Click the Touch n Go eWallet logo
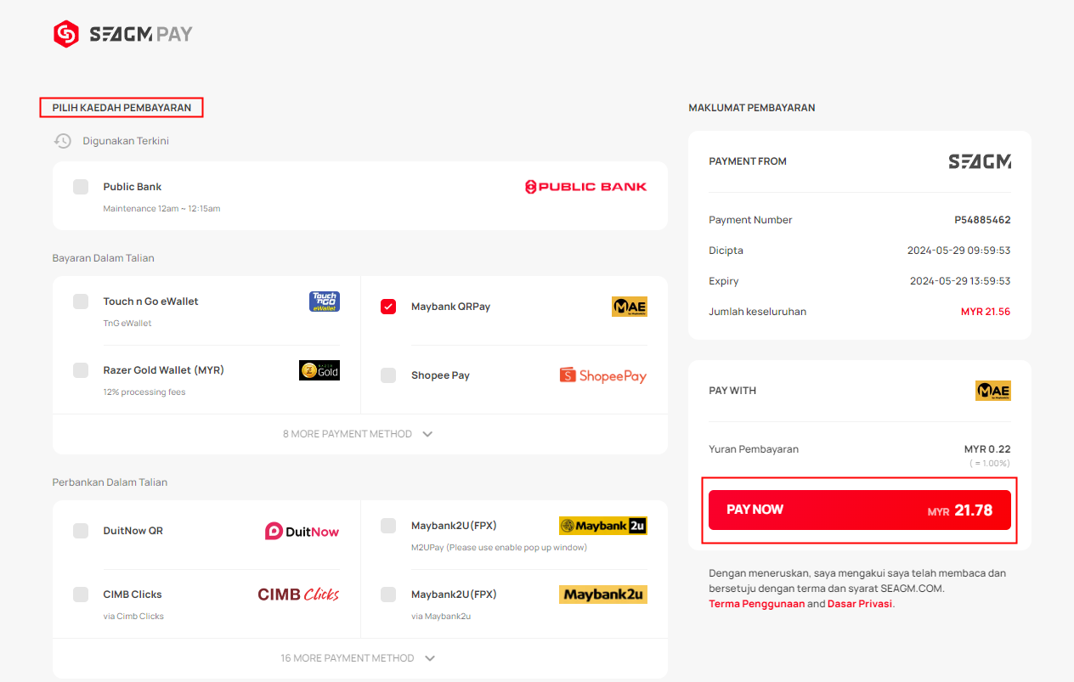The width and height of the screenshot is (1074, 682). (x=325, y=302)
